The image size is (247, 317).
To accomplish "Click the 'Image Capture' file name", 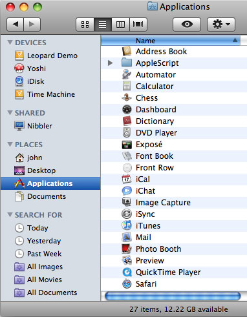I will point(163,203).
